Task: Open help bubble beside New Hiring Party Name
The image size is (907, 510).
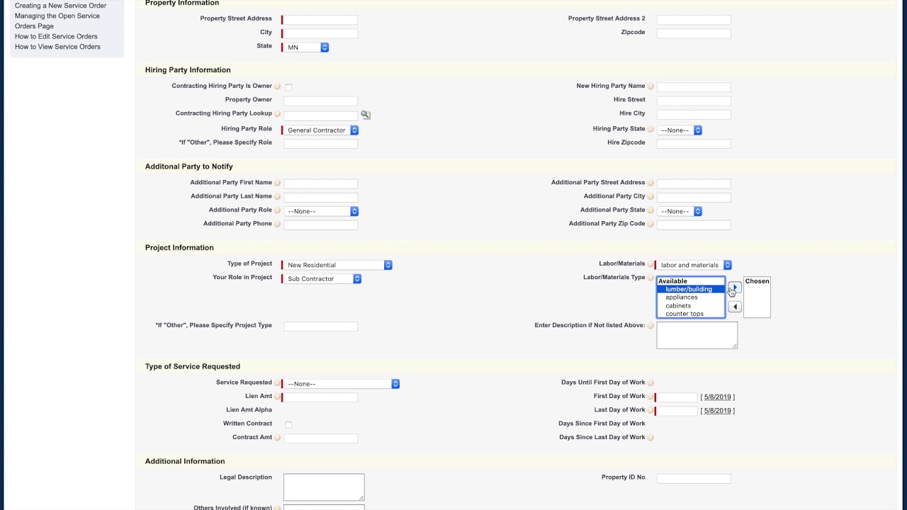Action: pos(650,86)
